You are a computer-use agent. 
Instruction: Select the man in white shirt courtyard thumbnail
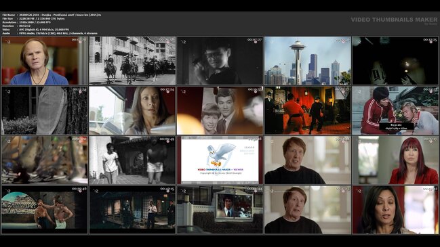(x=132, y=160)
